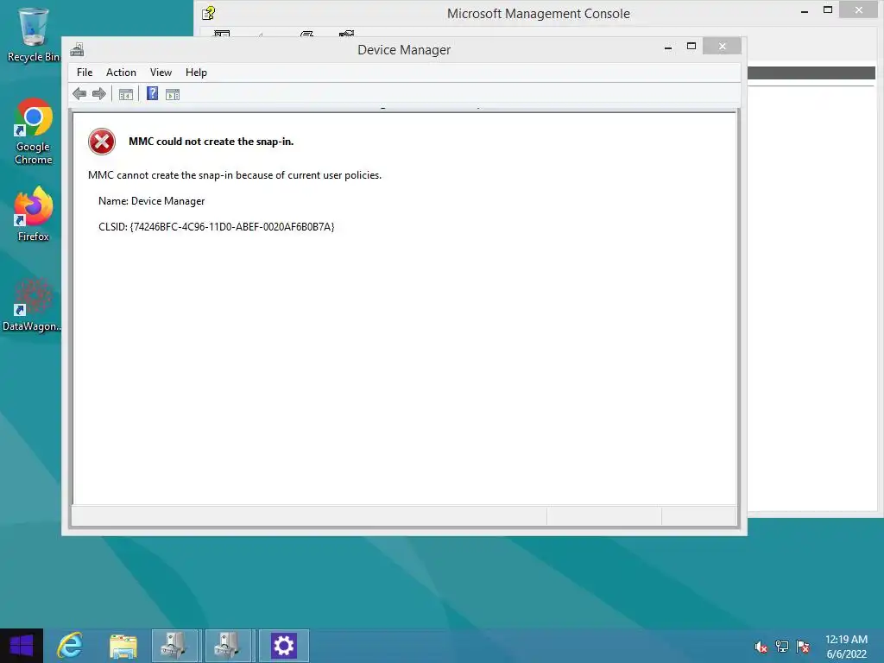Click the Back arrow in Device Manager toolbar
The height and width of the screenshot is (663, 884).
click(79, 94)
